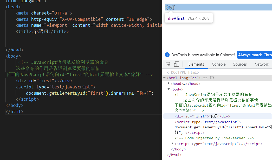Click the comment starting 'JavaScript语句是发给' in editor
The height and width of the screenshot is (160, 272).
click(x=63, y=62)
